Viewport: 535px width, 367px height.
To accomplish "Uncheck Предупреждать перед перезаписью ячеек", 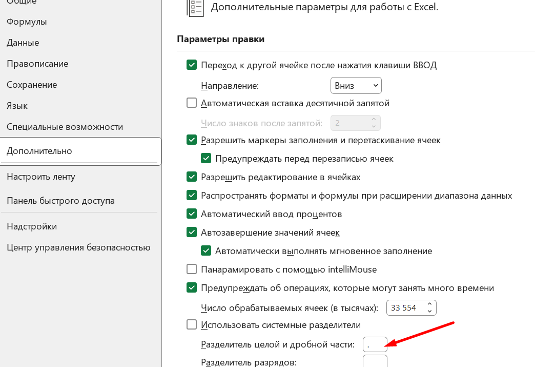I will point(206,158).
